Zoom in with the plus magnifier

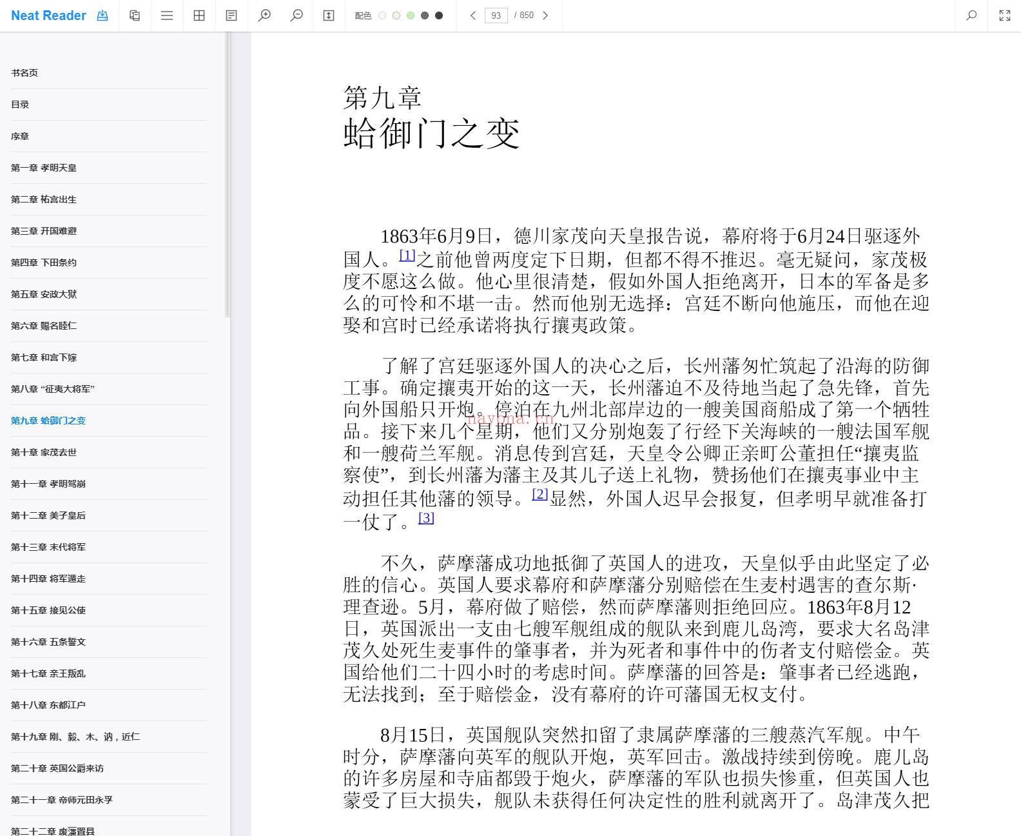click(x=264, y=15)
